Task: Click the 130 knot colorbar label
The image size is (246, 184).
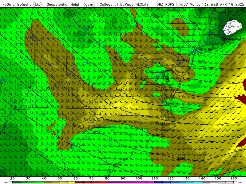Action: 186,178
